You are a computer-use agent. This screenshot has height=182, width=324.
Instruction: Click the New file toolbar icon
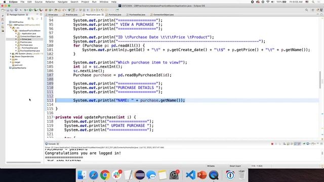3,10
